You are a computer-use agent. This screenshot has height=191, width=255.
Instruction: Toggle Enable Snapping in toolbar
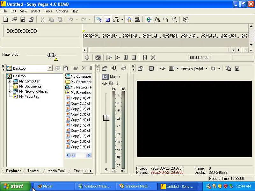99,19
